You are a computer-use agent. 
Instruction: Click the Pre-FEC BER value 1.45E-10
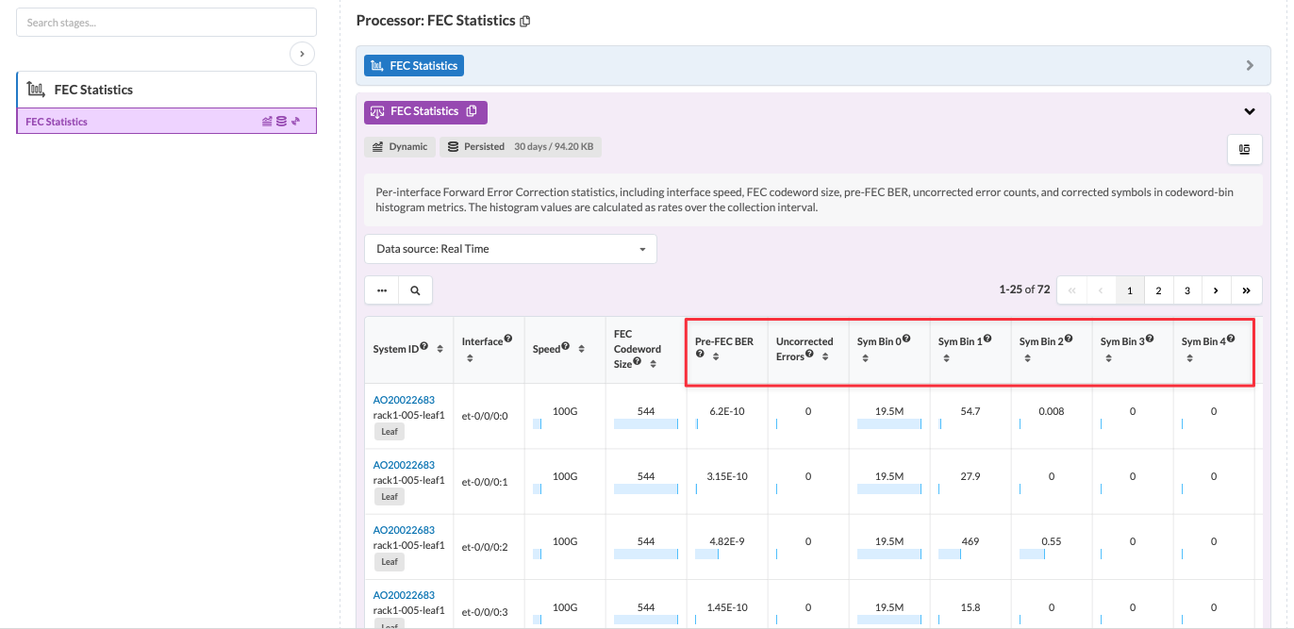coord(727,606)
